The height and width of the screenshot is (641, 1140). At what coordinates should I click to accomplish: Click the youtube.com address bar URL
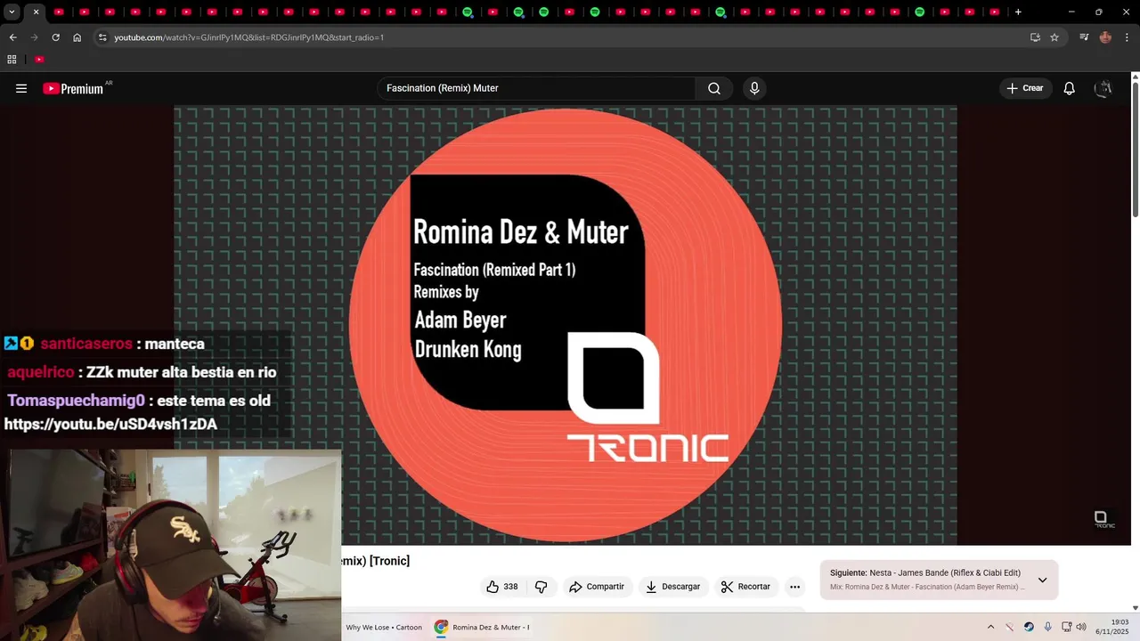click(x=248, y=37)
